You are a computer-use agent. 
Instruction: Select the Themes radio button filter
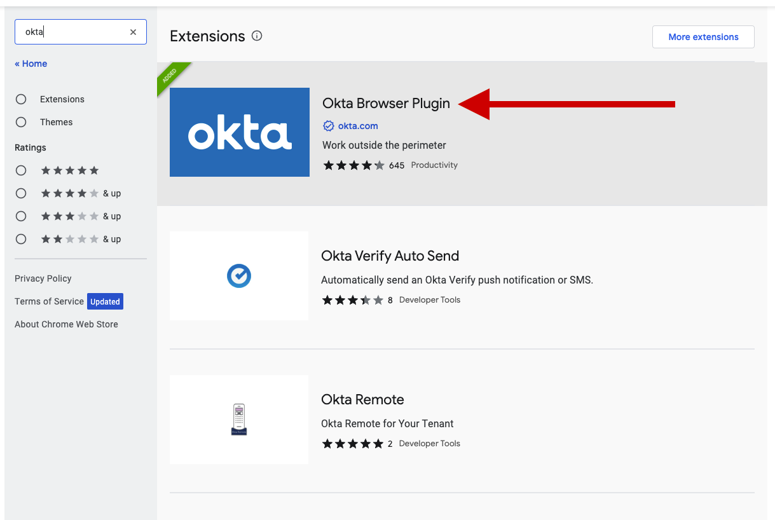click(21, 122)
